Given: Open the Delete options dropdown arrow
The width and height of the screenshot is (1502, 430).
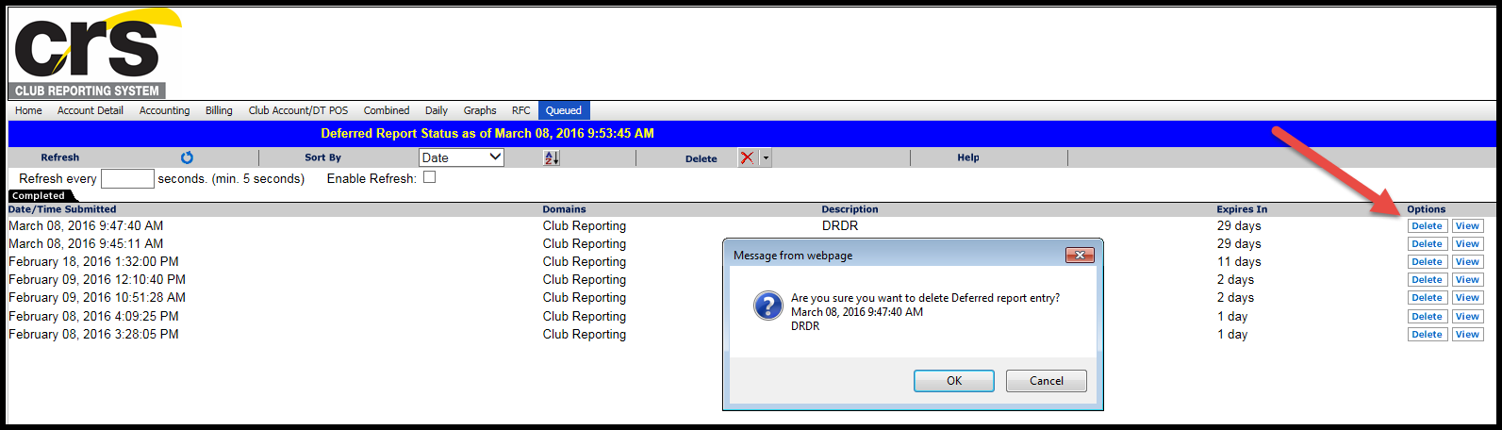Looking at the screenshot, I should (766, 157).
